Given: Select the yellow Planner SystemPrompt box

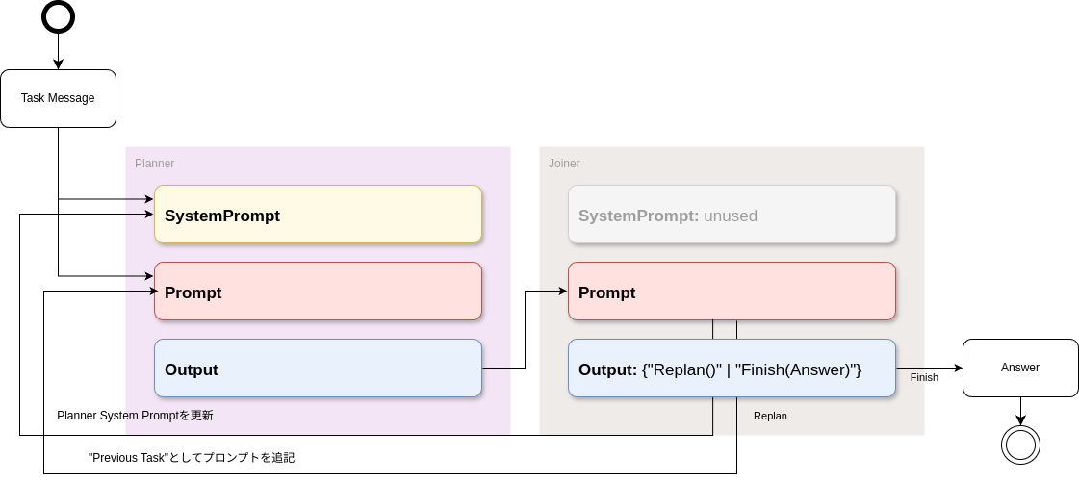Looking at the screenshot, I should pos(318,215).
